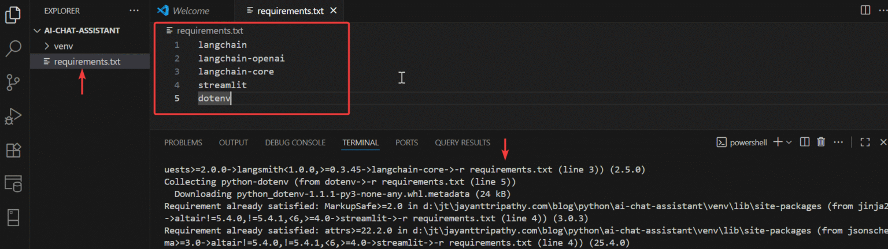This screenshot has height=249, width=888.
Task: Open the Source Control view
Action: coord(13,82)
